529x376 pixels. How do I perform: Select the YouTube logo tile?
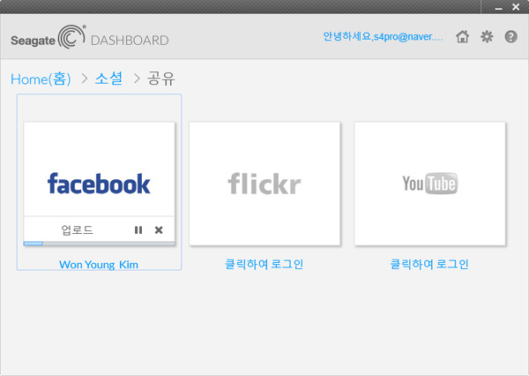pyautogui.click(x=429, y=184)
